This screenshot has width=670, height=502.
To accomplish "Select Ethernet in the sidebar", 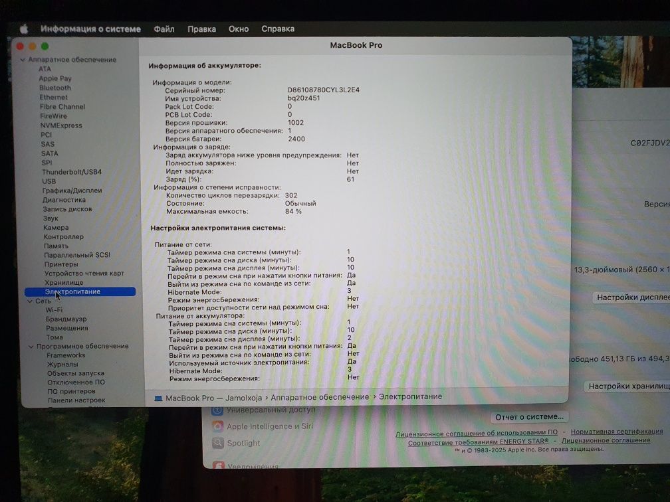I will [x=53, y=97].
